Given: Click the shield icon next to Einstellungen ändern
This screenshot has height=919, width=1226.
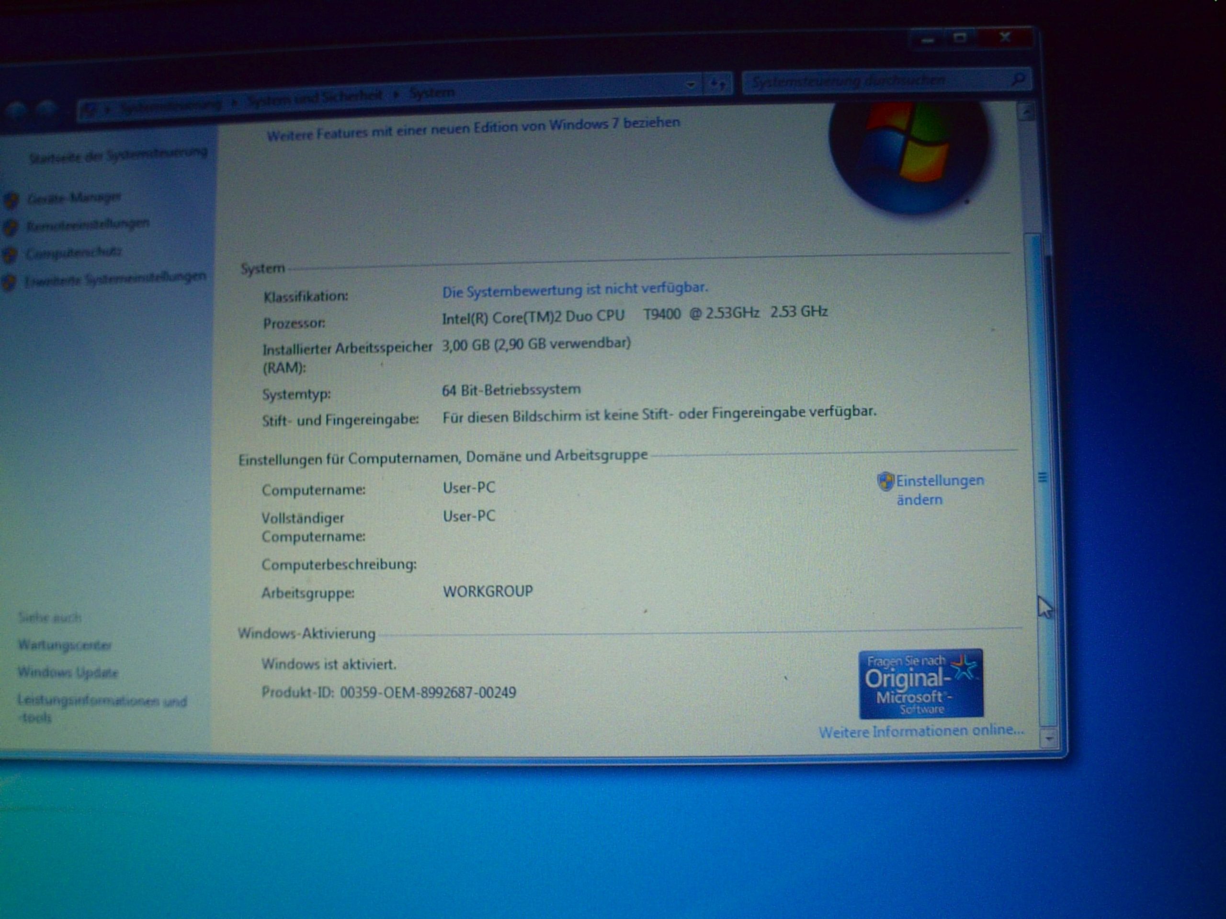Looking at the screenshot, I should point(885,482).
